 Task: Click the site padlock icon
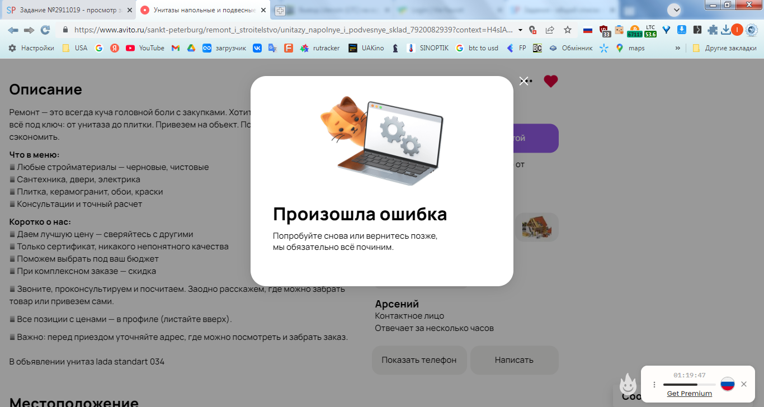[x=65, y=30]
